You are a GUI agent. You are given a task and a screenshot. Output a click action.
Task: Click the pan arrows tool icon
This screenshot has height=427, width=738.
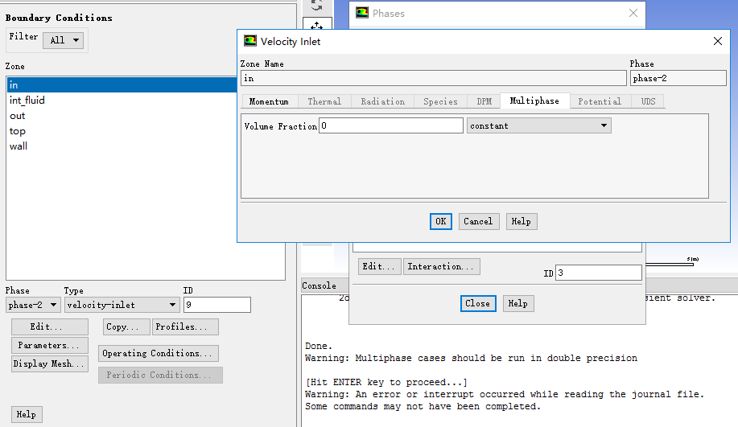click(317, 28)
